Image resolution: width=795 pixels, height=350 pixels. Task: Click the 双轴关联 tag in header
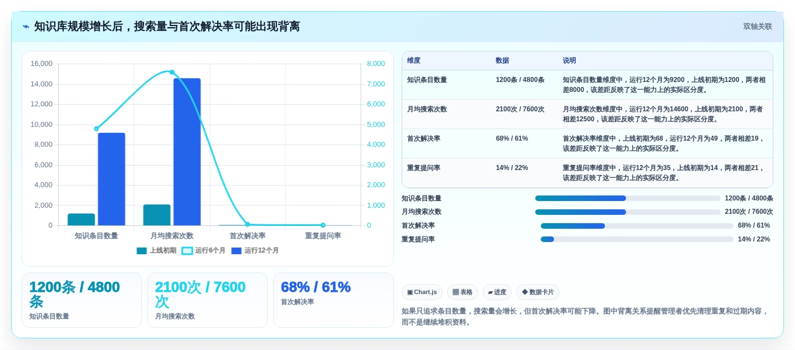pos(757,27)
